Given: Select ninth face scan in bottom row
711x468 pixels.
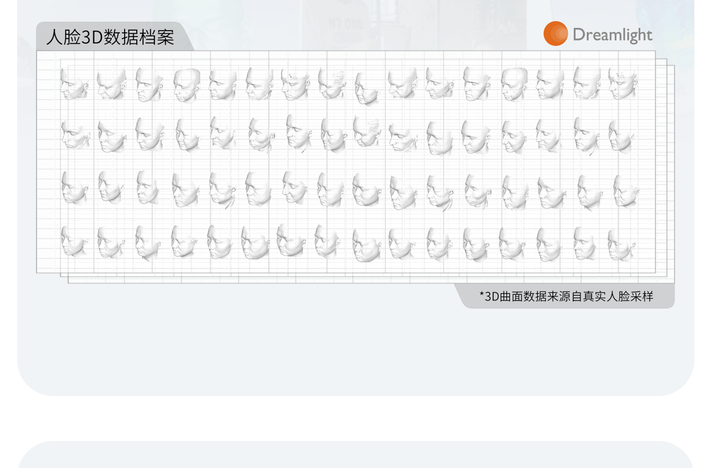Looking at the screenshot, I should pos(367,245).
